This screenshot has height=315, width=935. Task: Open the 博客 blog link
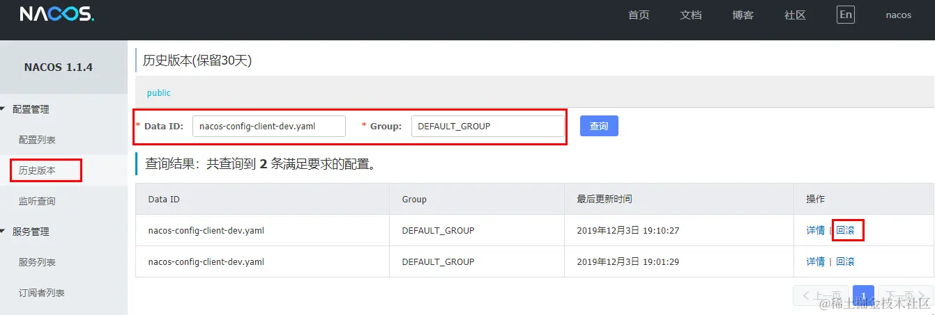[x=743, y=15]
